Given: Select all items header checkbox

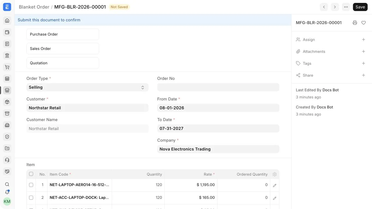Looking at the screenshot, I should [31, 174].
